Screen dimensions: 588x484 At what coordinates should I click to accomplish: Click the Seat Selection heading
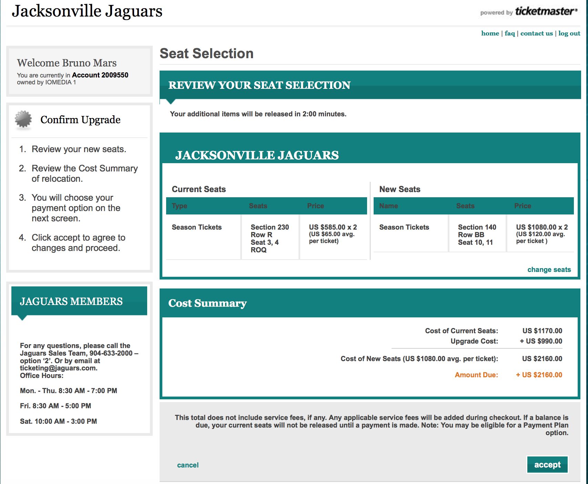(206, 53)
